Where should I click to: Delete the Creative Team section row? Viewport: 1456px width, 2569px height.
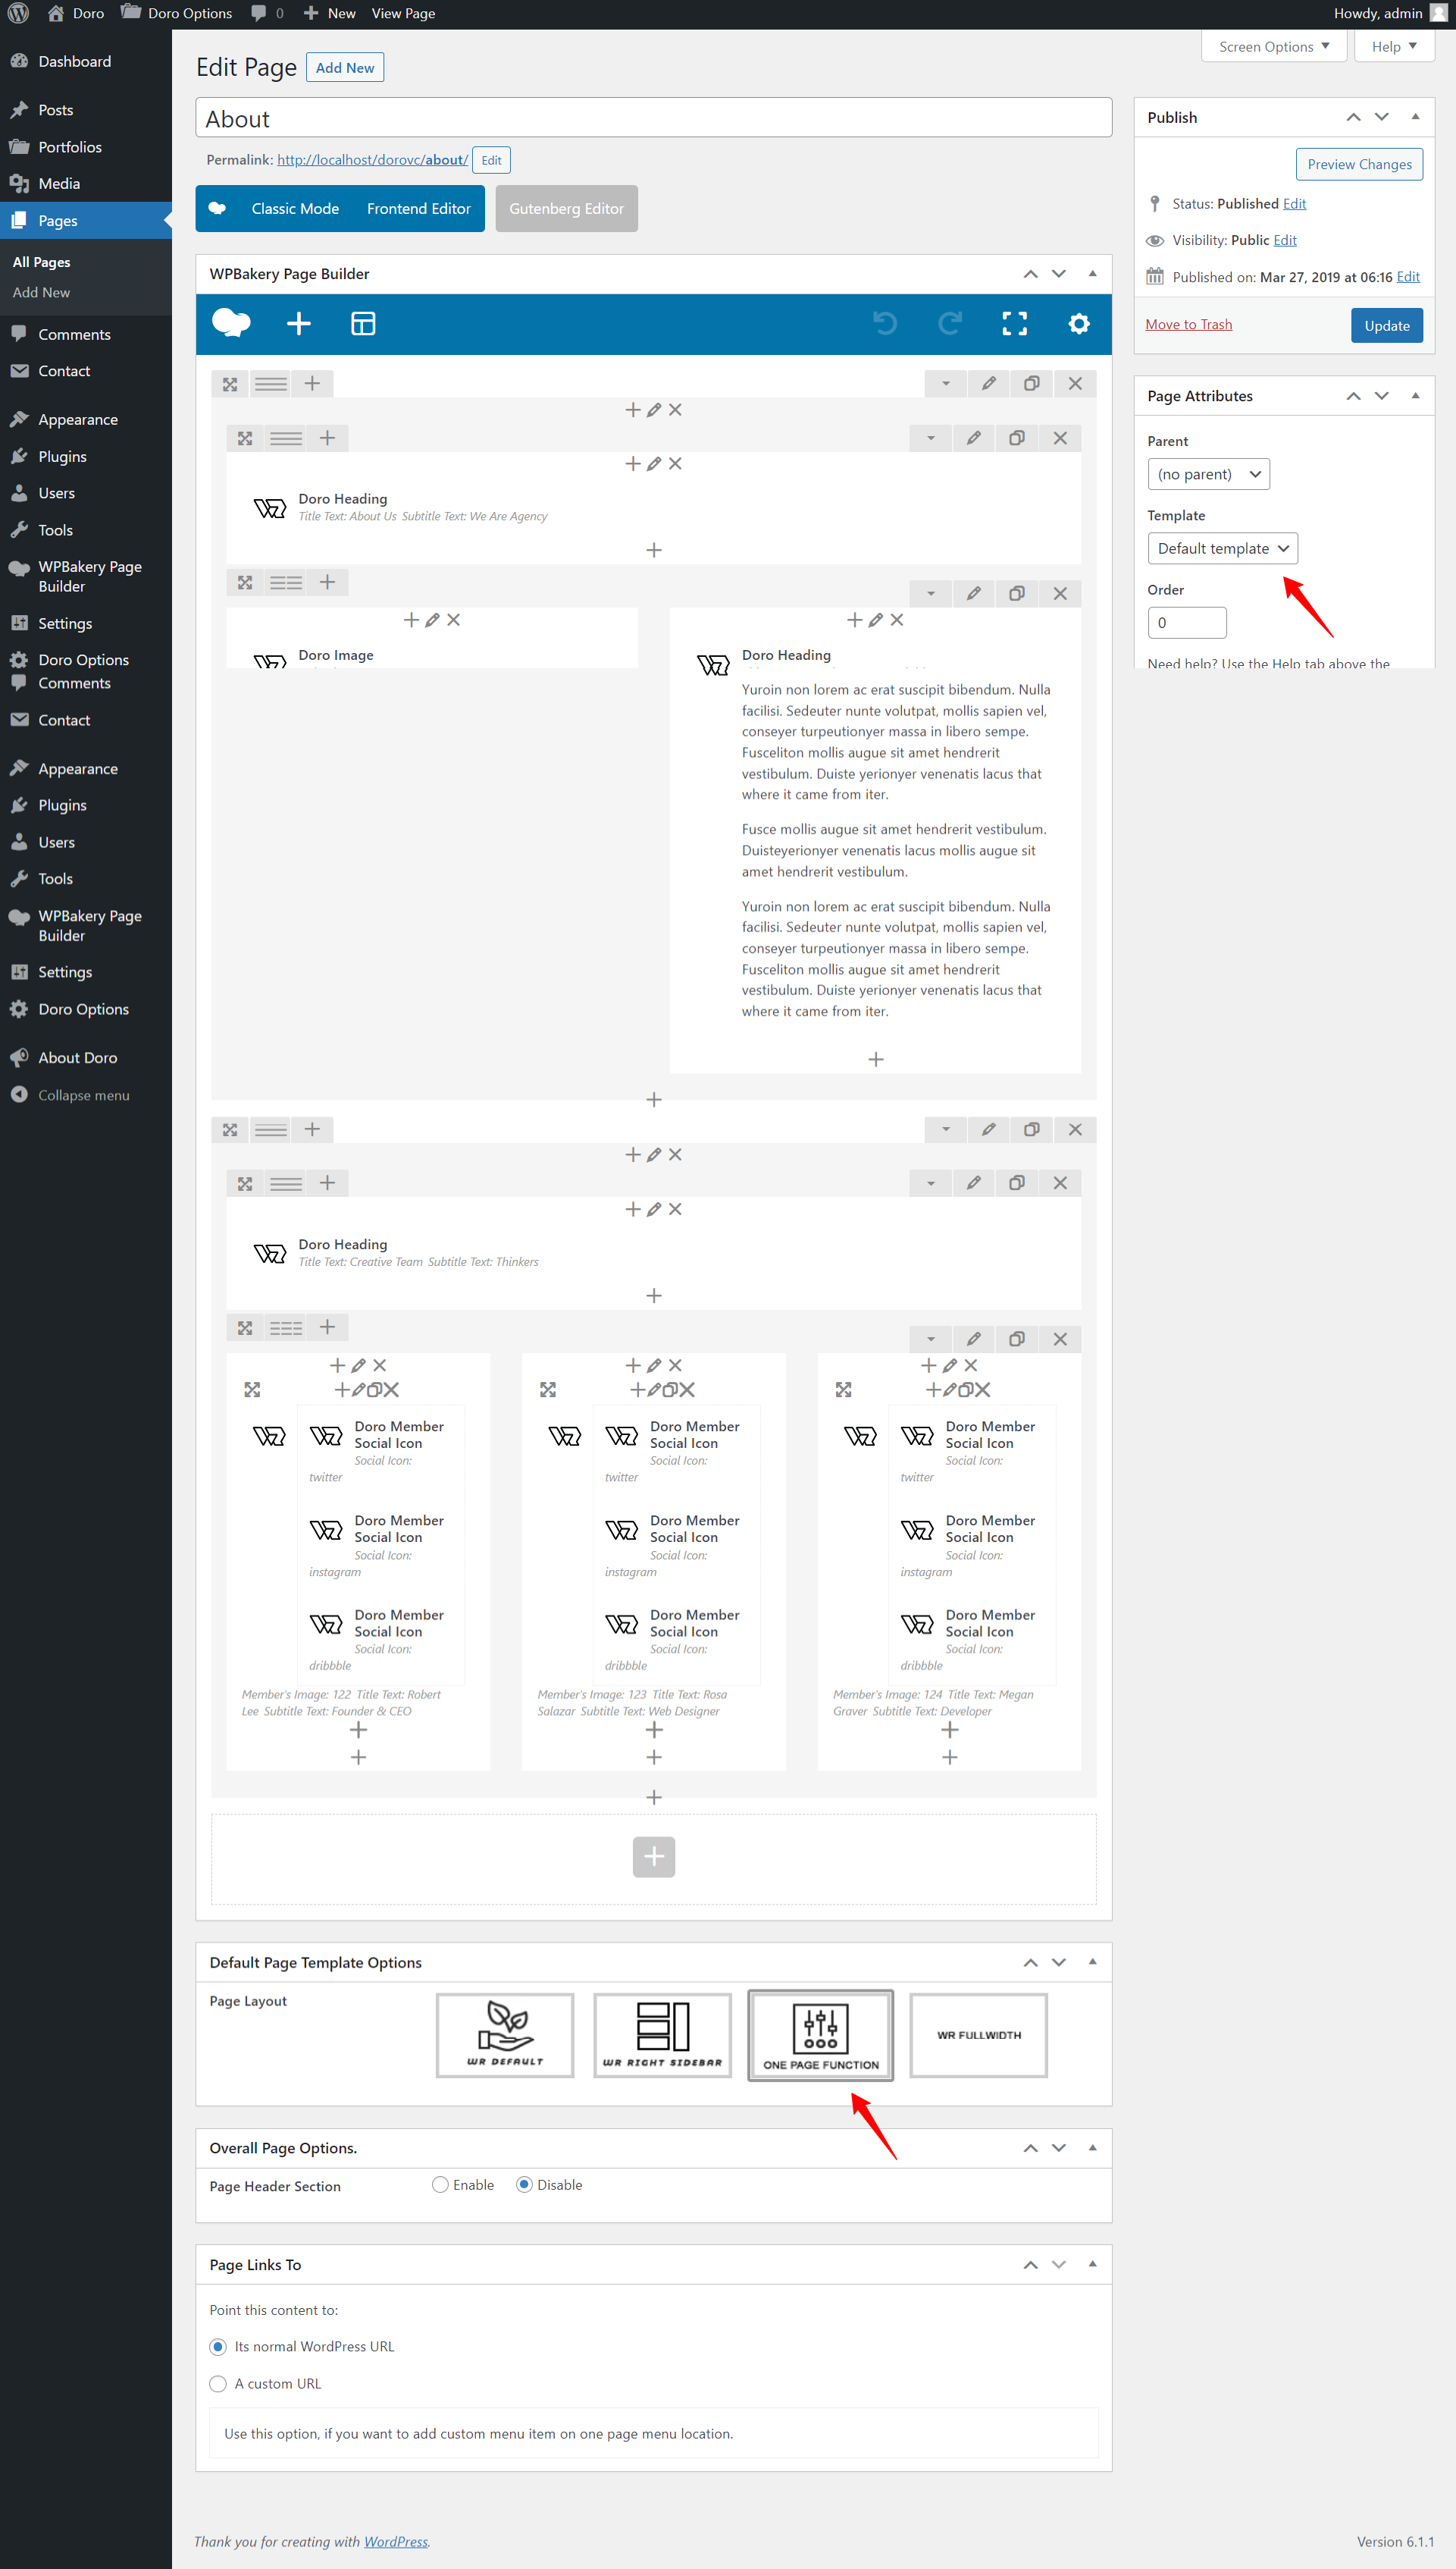[x=1075, y=1129]
